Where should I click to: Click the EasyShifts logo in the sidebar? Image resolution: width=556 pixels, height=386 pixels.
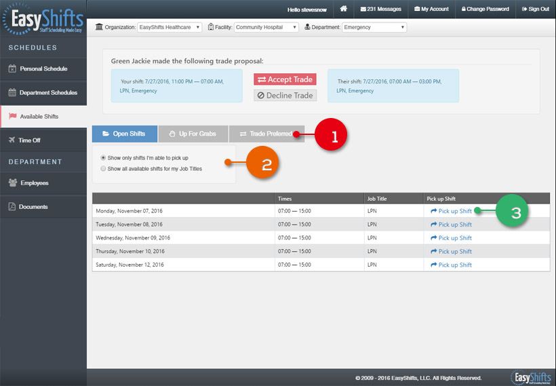[x=43, y=19]
